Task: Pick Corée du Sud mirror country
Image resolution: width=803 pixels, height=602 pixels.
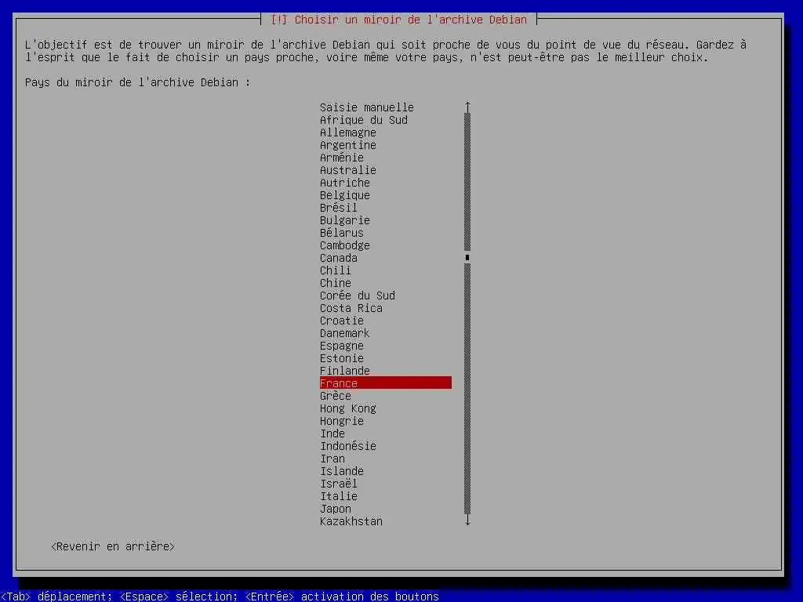Action: coord(358,296)
